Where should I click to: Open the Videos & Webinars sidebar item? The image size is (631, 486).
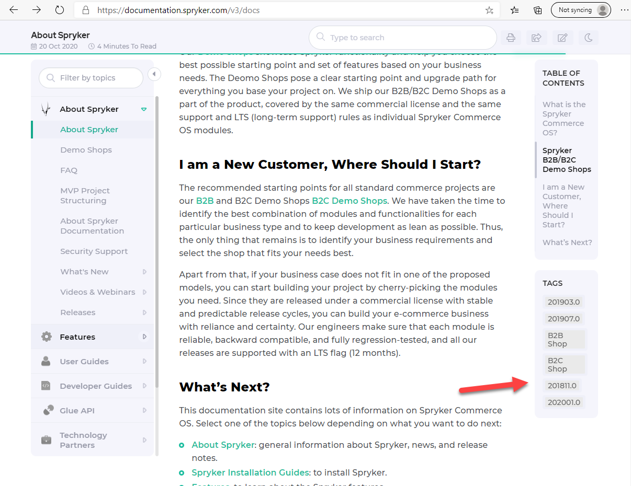click(98, 292)
